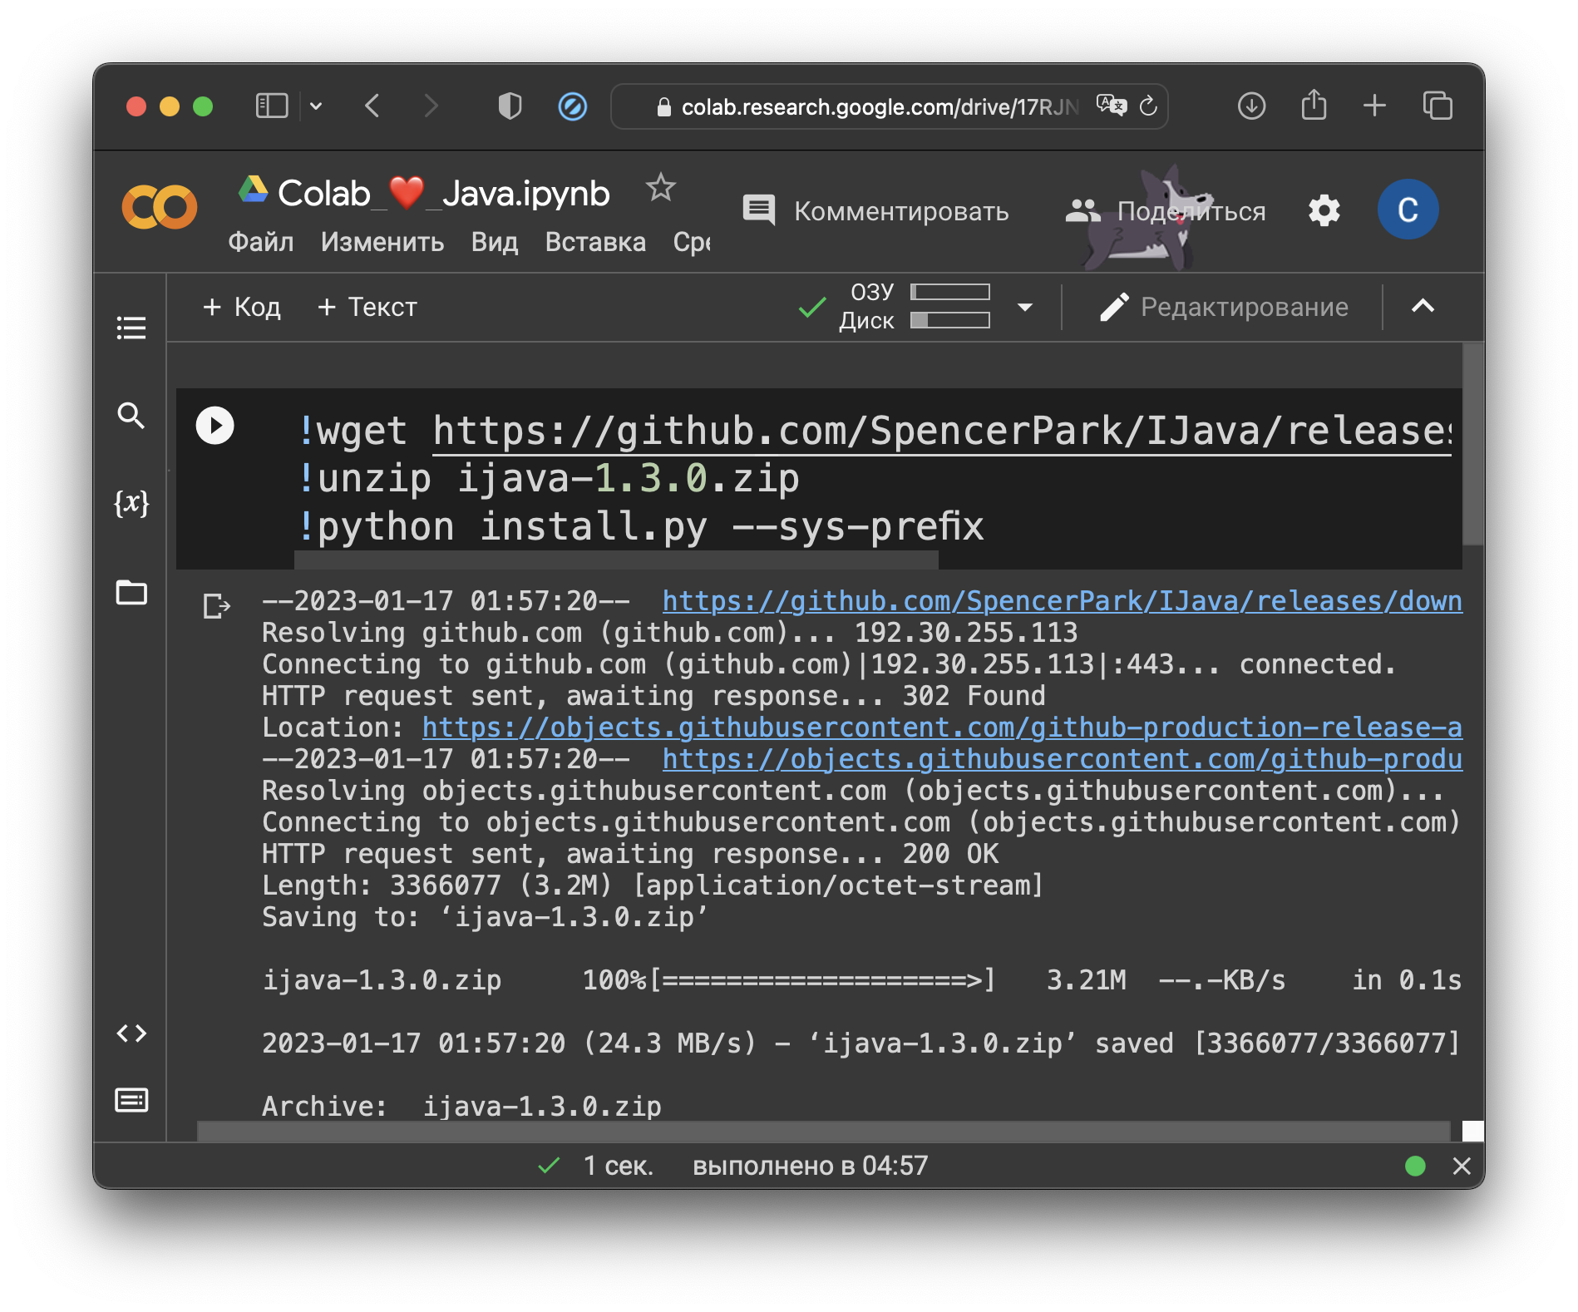Click the 'выполнено в 04:57' status text
This screenshot has width=1578, height=1312.
[810, 1166]
